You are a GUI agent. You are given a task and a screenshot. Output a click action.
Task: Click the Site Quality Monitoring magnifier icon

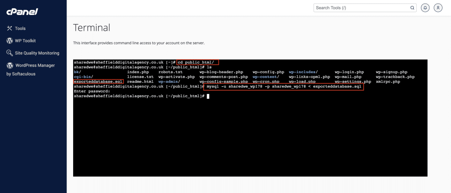click(x=10, y=53)
